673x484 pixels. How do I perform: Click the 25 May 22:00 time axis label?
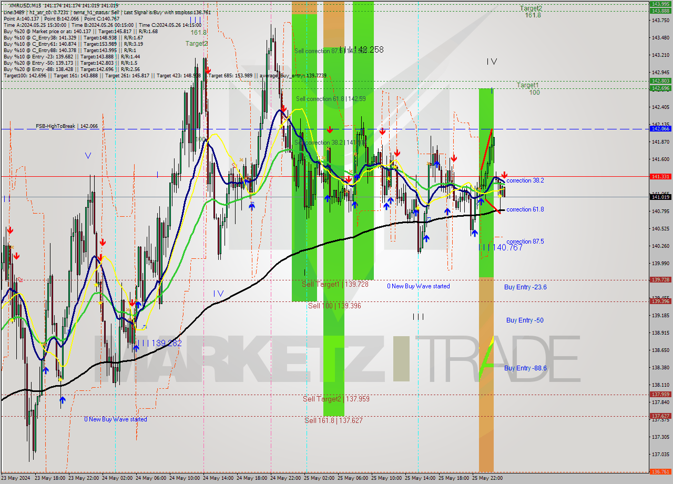tap(487, 478)
